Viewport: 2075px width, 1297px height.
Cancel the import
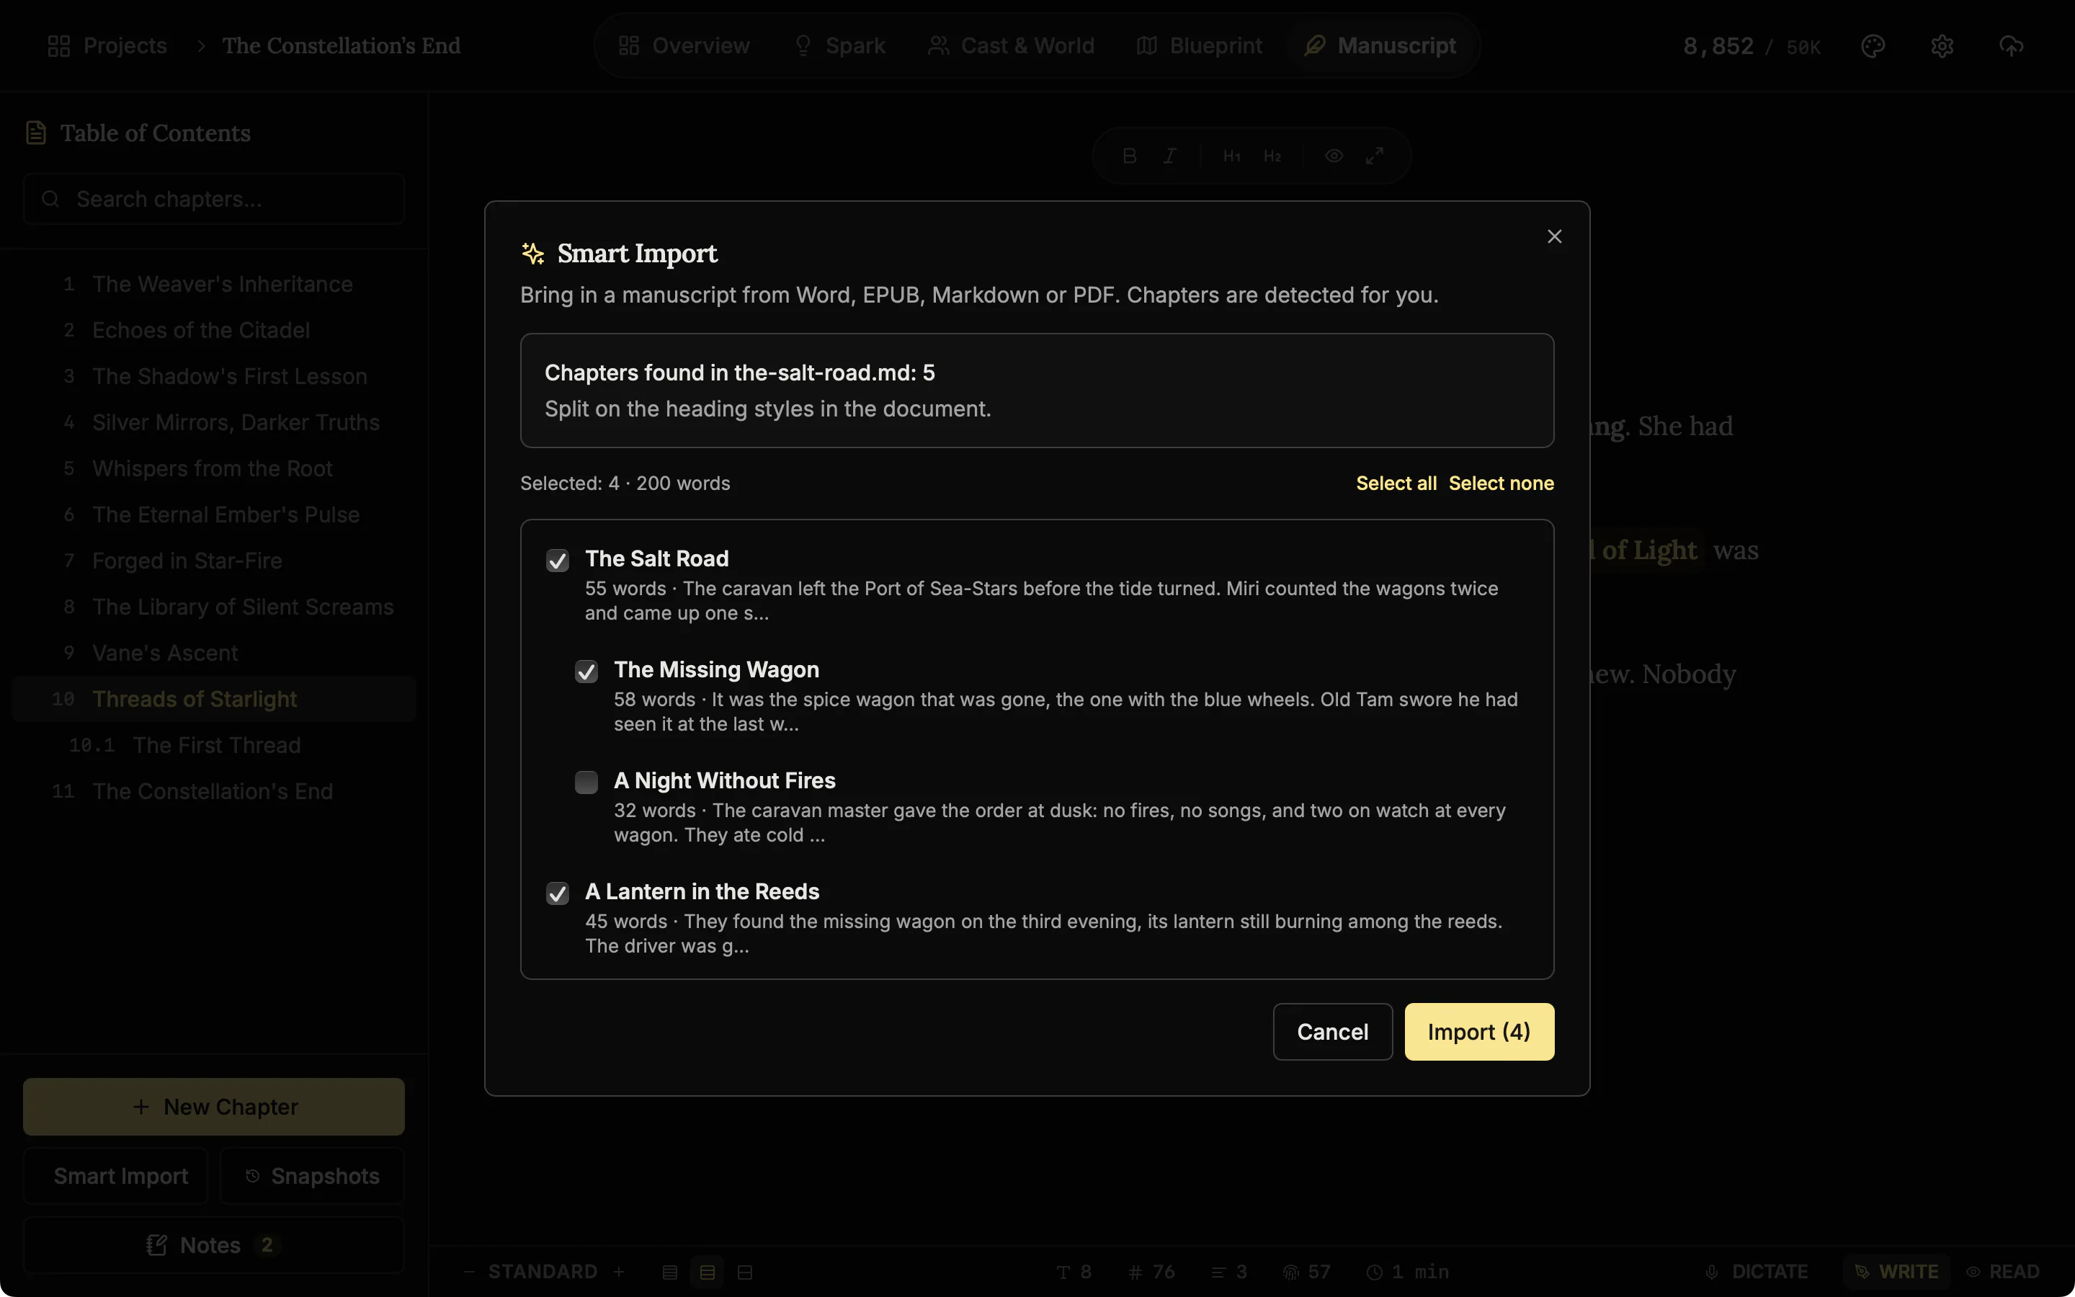(x=1332, y=1031)
